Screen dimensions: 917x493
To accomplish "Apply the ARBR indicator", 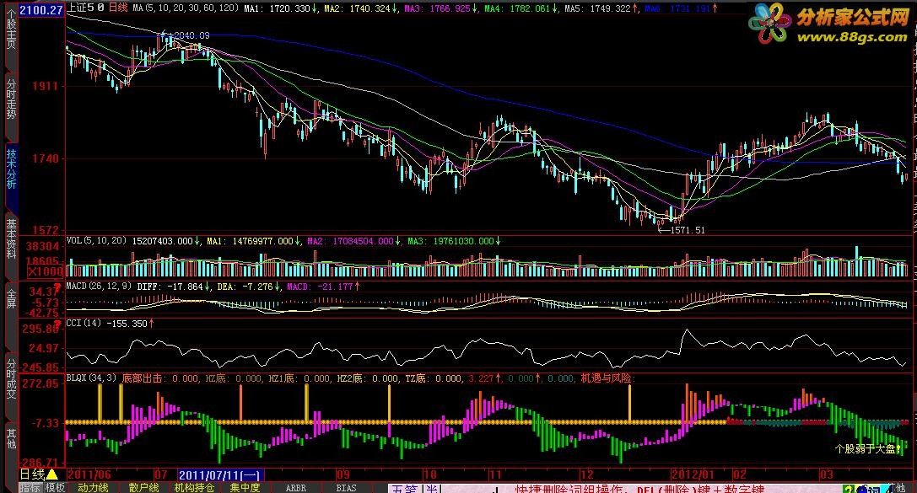I will 295,487.
